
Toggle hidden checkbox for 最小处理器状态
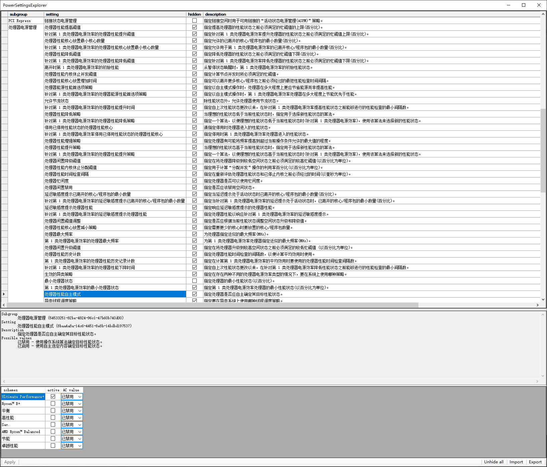[x=194, y=281]
